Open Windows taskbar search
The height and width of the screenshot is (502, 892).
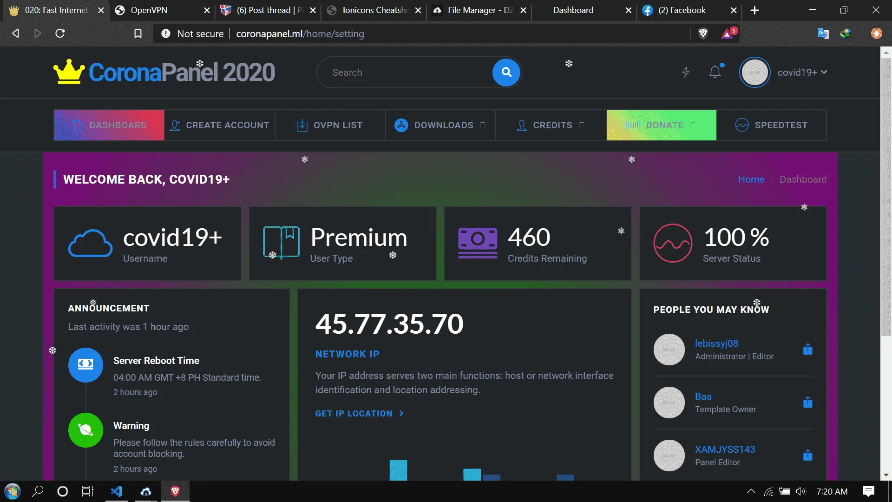(38, 491)
